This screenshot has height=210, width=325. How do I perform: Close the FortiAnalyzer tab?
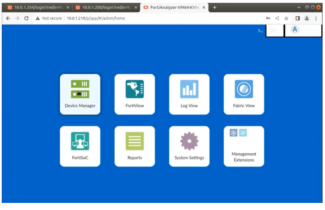click(204, 7)
